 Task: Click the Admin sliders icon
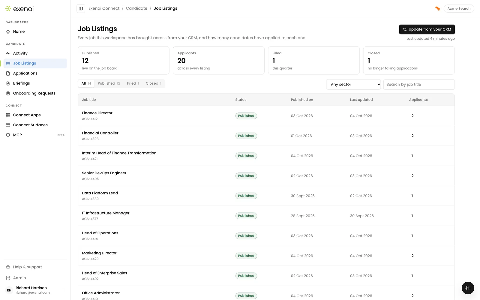tap(8, 278)
